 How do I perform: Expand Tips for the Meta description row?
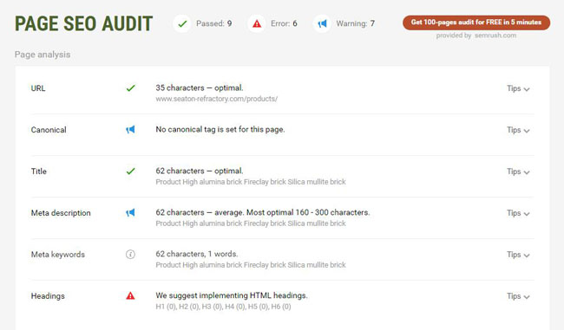click(x=518, y=213)
